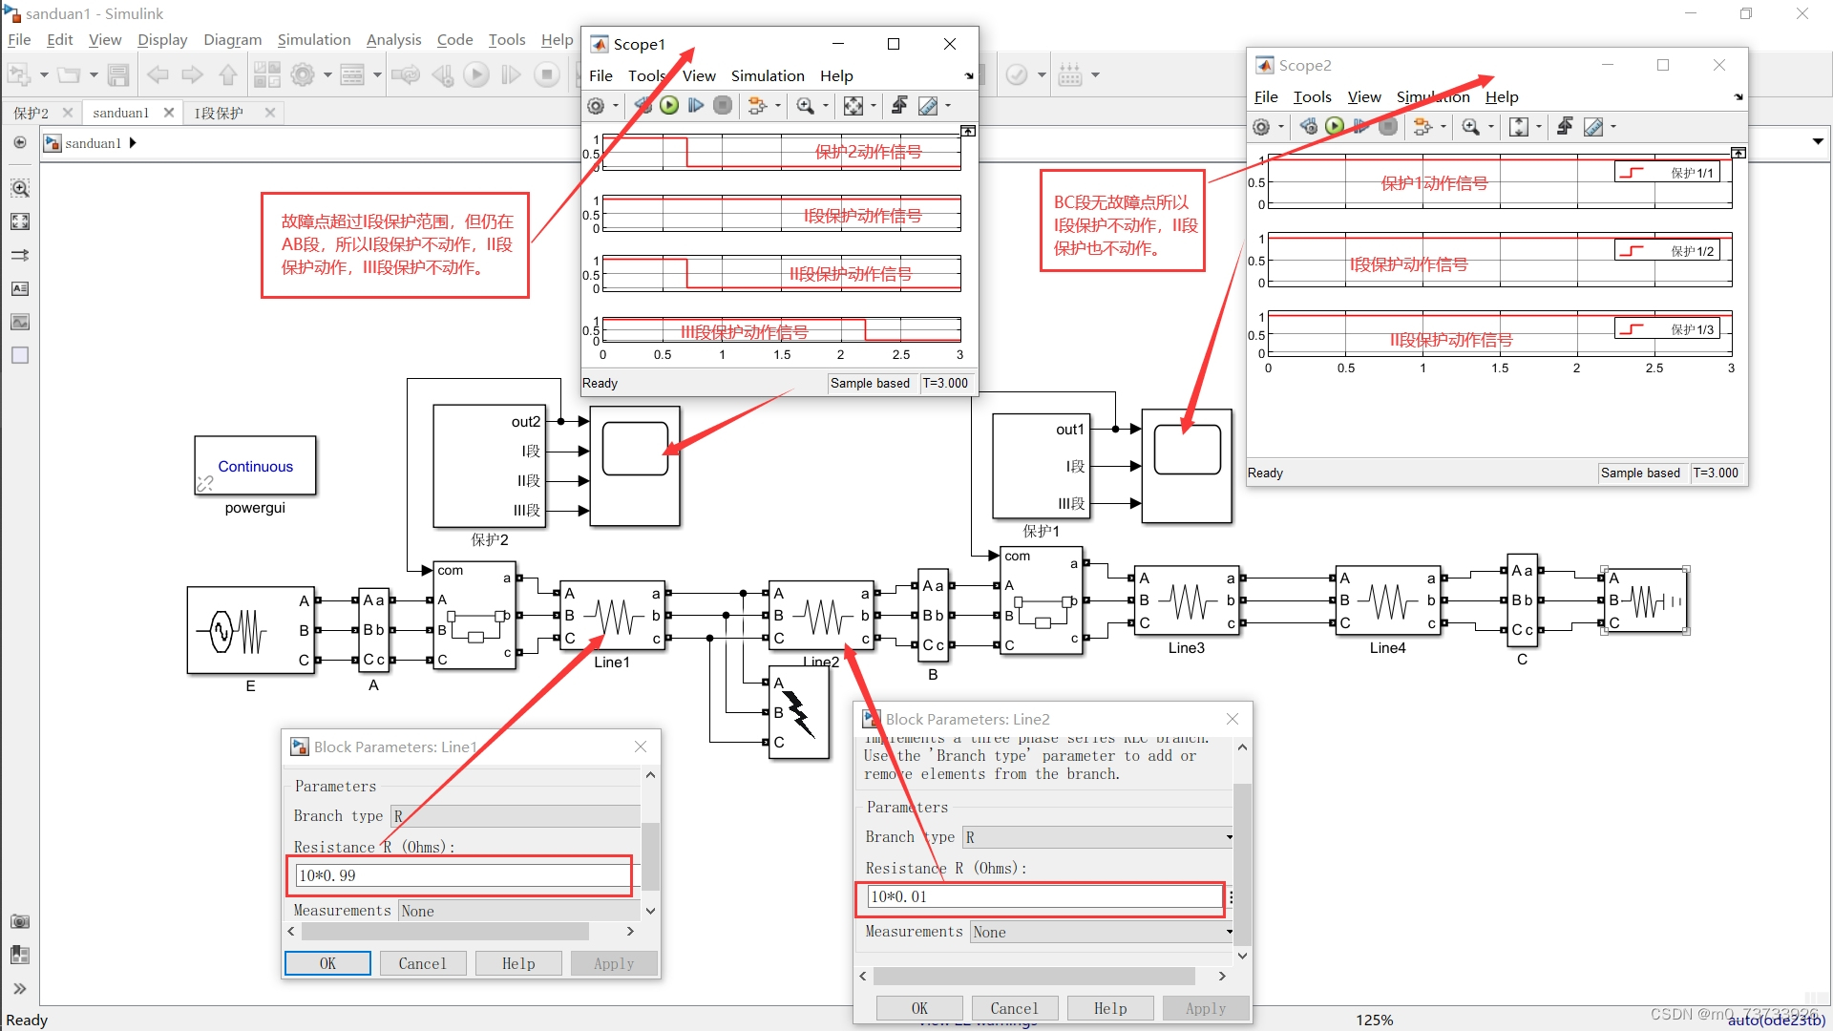Open the zoom options dropdown in Scope1
This screenshot has width=1833, height=1031.
click(x=826, y=105)
